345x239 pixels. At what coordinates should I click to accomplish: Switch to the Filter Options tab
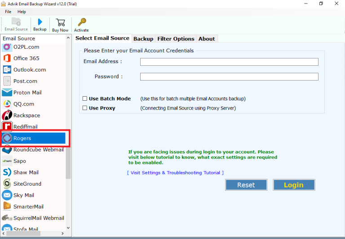click(176, 39)
